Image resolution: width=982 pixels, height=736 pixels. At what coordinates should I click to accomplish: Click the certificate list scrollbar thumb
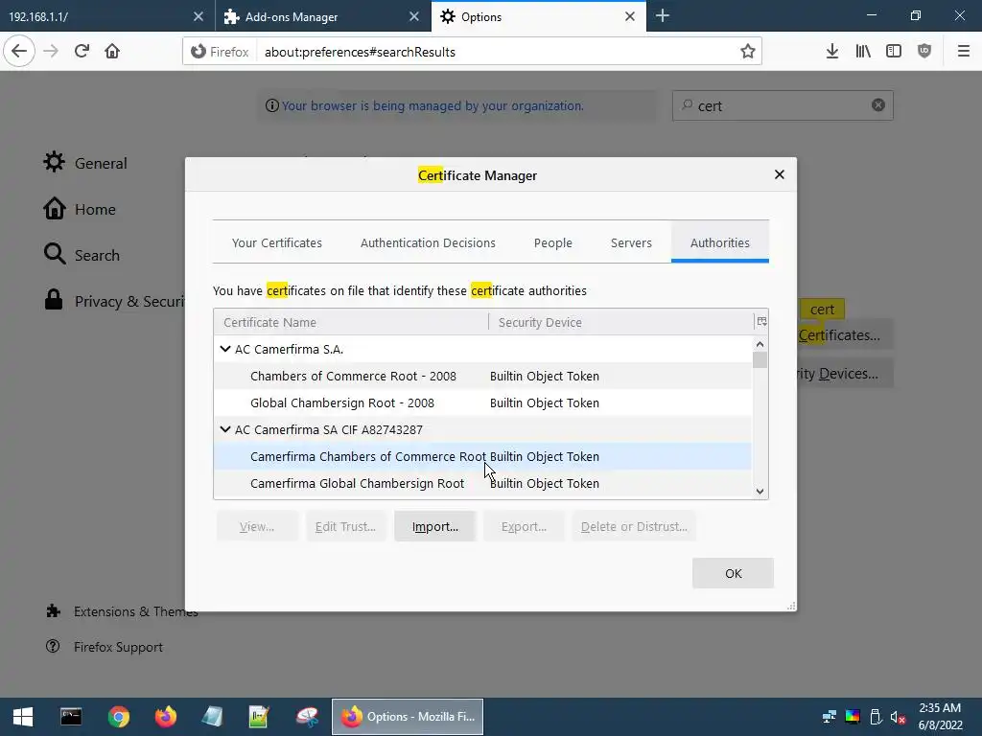coord(760,360)
